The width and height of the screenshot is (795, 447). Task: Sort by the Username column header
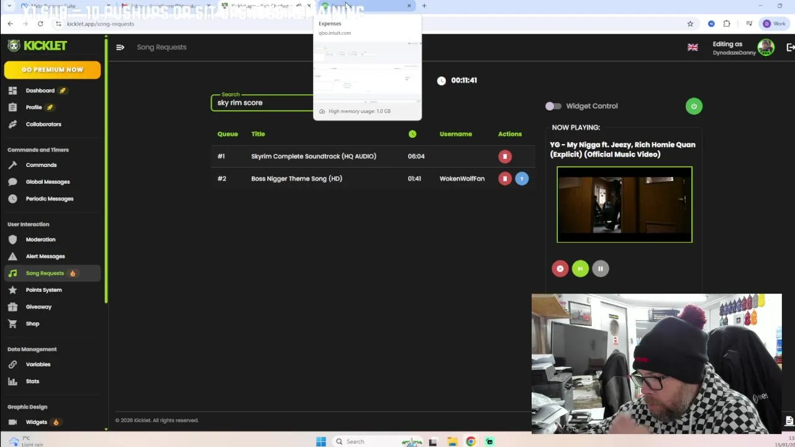pyautogui.click(x=456, y=134)
